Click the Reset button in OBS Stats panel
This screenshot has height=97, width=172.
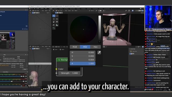coord(25,69)
